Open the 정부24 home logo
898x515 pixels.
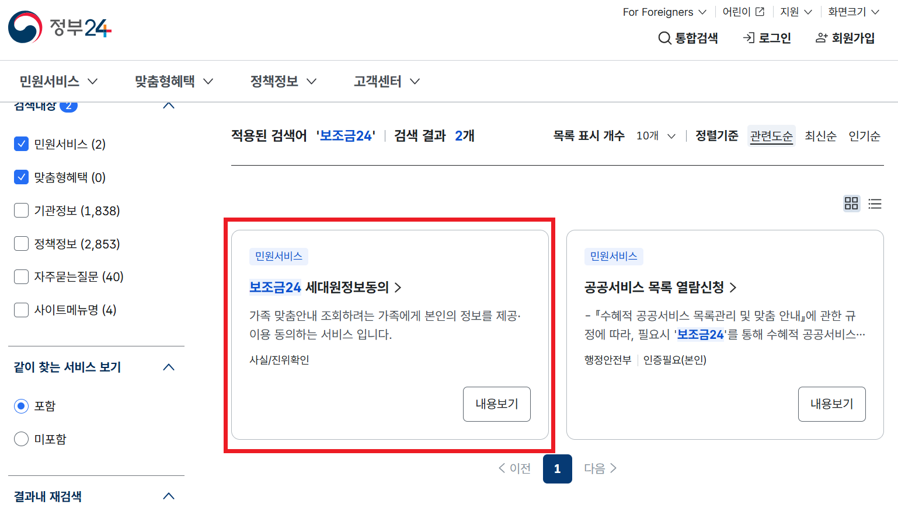(60, 27)
